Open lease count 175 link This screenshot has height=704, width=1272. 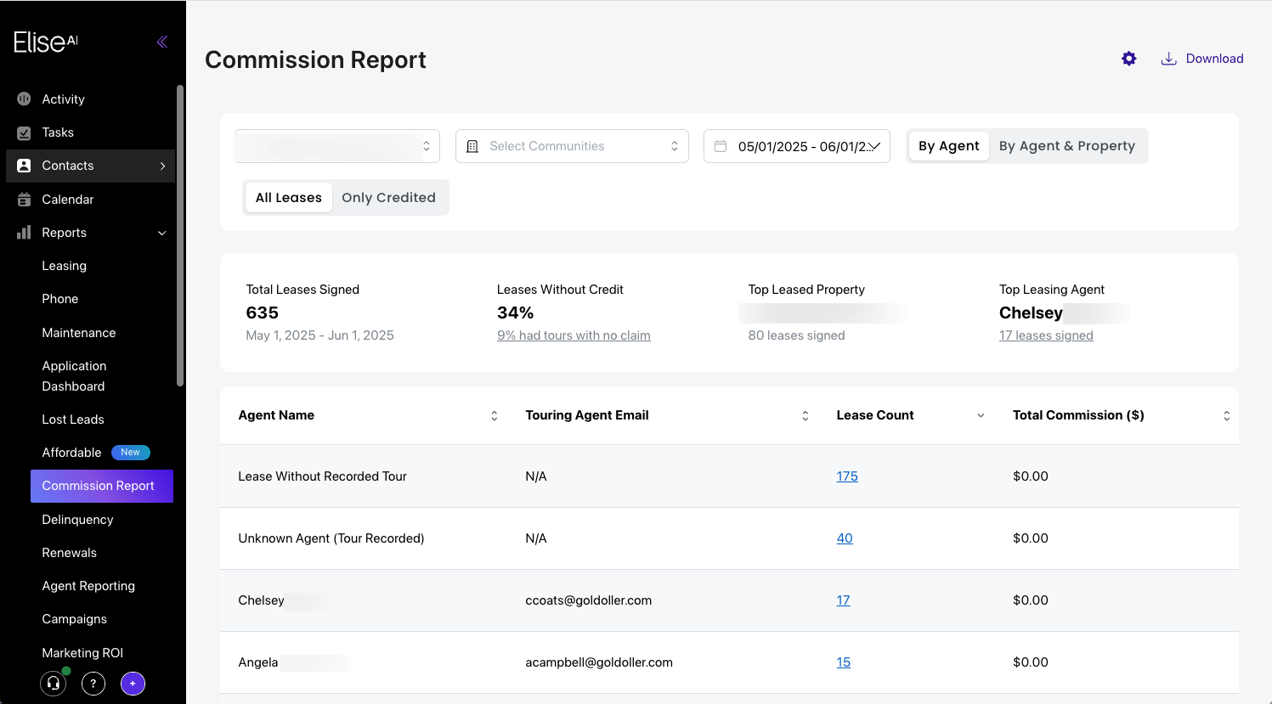tap(847, 476)
